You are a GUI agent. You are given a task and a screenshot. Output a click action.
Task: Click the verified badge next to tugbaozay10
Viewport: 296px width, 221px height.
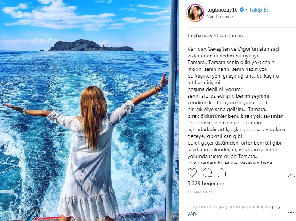(242, 10)
